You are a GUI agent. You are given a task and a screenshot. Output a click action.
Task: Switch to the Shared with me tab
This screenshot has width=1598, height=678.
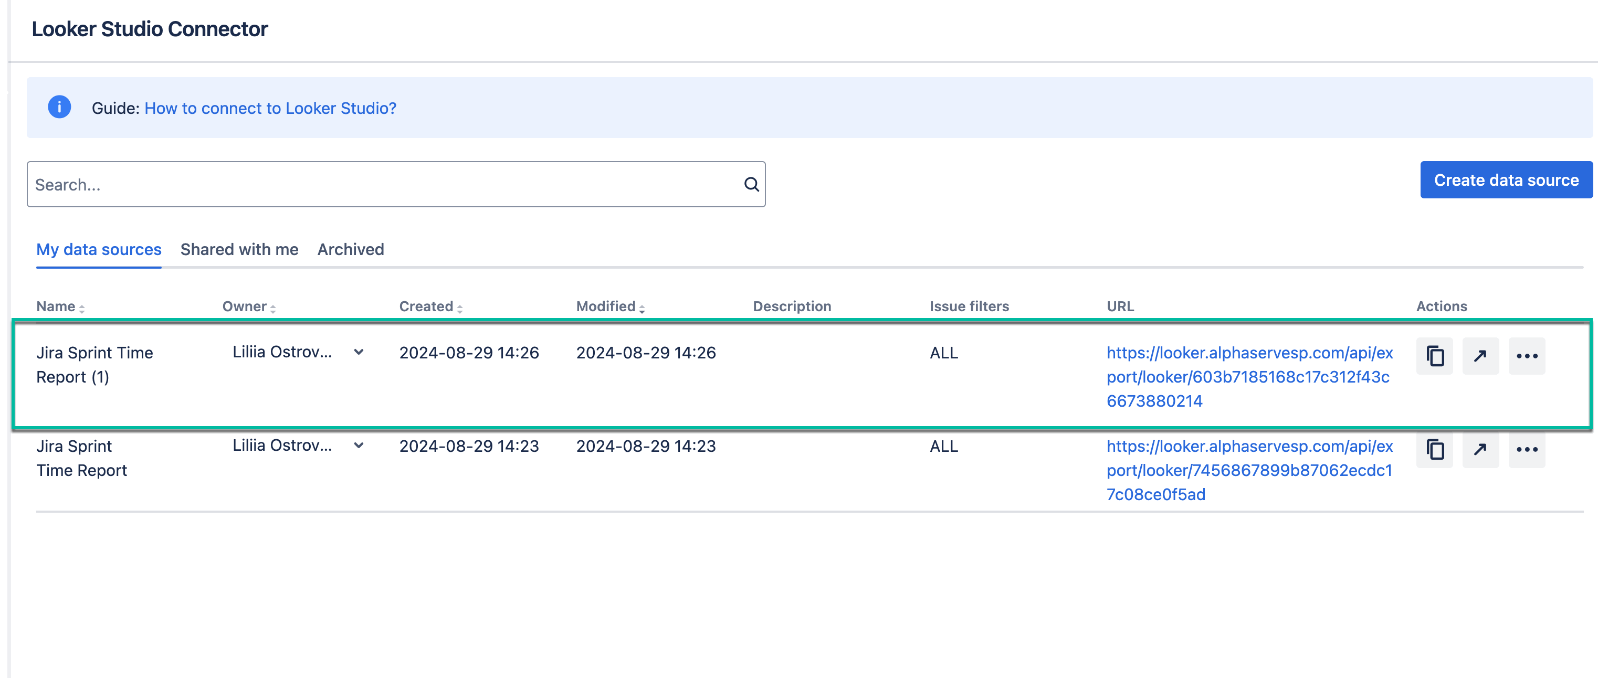[239, 249]
